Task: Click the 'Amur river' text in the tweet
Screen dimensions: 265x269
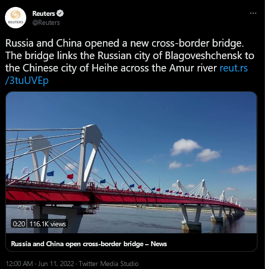Action: [193, 68]
